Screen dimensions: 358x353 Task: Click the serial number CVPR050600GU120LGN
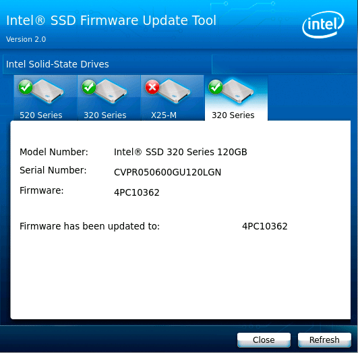pos(168,172)
